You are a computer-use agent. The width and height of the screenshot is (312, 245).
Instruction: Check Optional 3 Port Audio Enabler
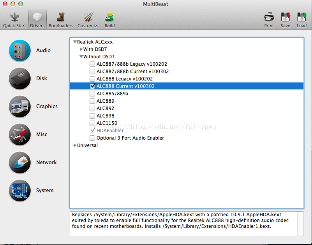92,138
